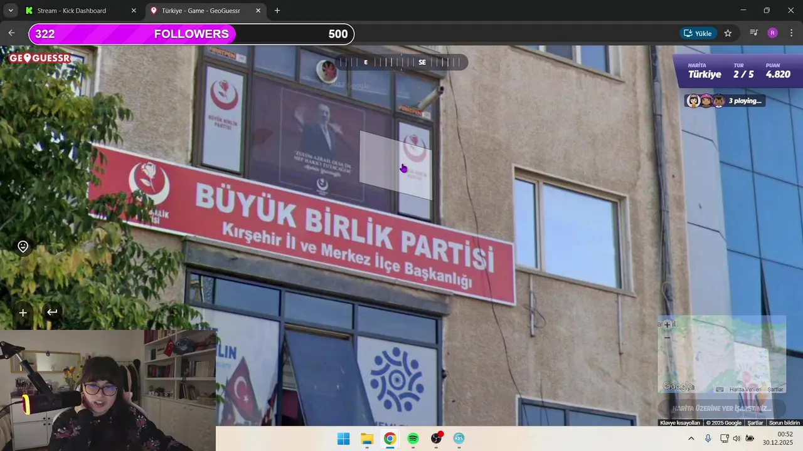Open network settings from the tray
This screenshot has width=803, height=451.
coord(724,438)
